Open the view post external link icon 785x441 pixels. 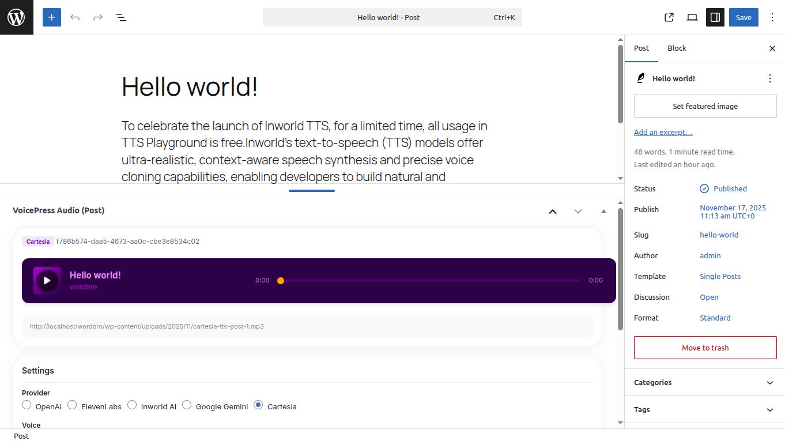click(x=669, y=17)
